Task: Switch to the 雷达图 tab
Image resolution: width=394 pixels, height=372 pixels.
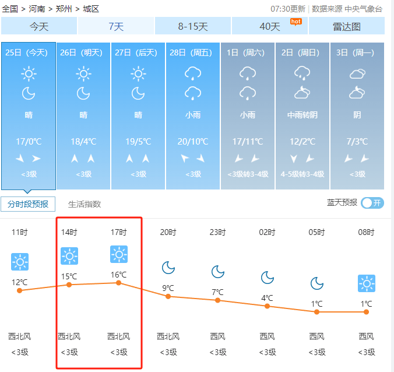Action: pyautogui.click(x=347, y=26)
